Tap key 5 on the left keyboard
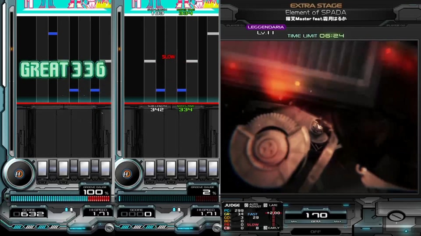Image resolution: width=421 pixels, height=236 pixels. click(x=84, y=169)
